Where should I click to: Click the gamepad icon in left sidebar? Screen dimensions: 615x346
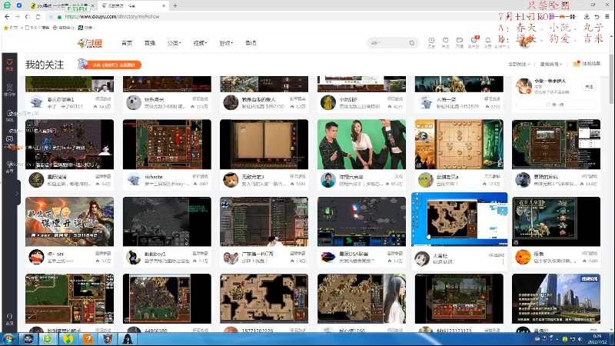tap(10, 139)
